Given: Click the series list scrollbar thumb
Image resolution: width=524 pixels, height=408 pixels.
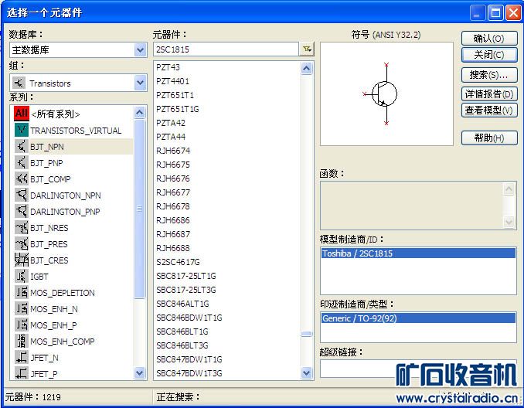Looking at the screenshot, I should point(139,209).
